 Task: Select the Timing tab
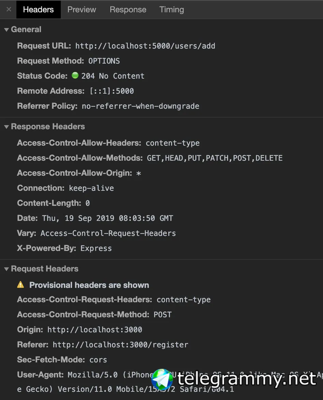click(x=171, y=10)
